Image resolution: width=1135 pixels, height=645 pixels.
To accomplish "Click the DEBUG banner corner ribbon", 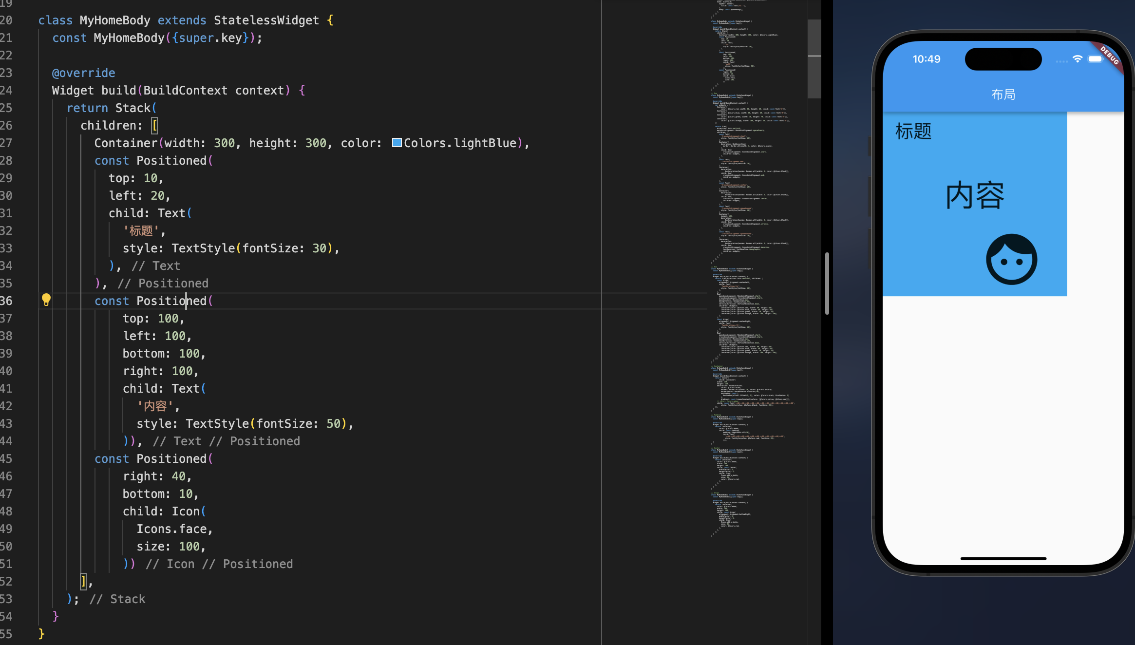I will (1110, 56).
